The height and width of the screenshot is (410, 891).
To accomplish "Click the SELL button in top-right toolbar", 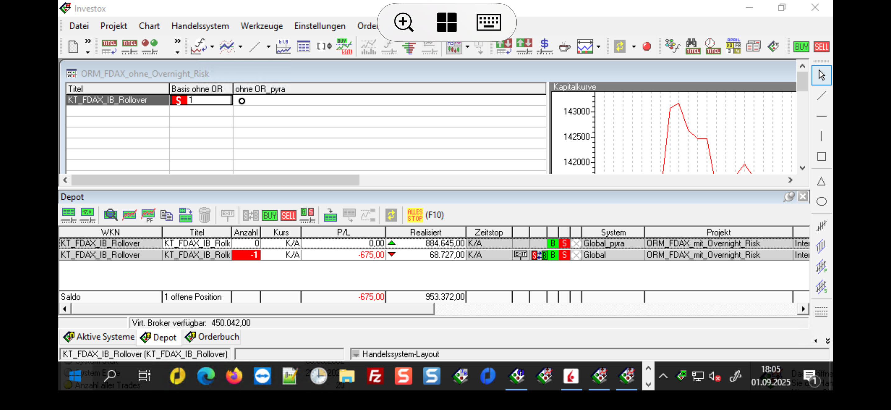I will (821, 46).
